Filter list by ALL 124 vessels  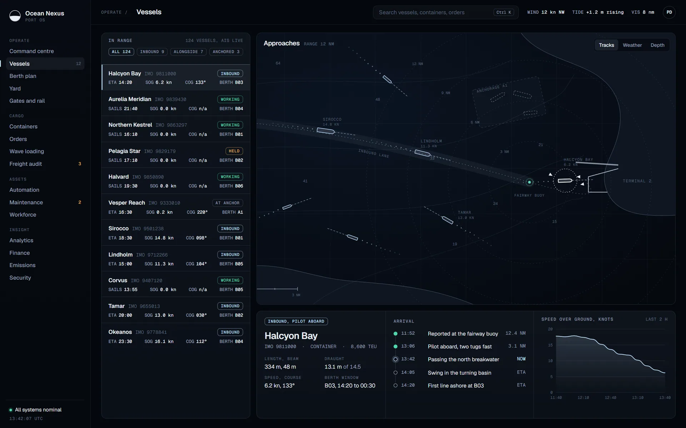121,52
